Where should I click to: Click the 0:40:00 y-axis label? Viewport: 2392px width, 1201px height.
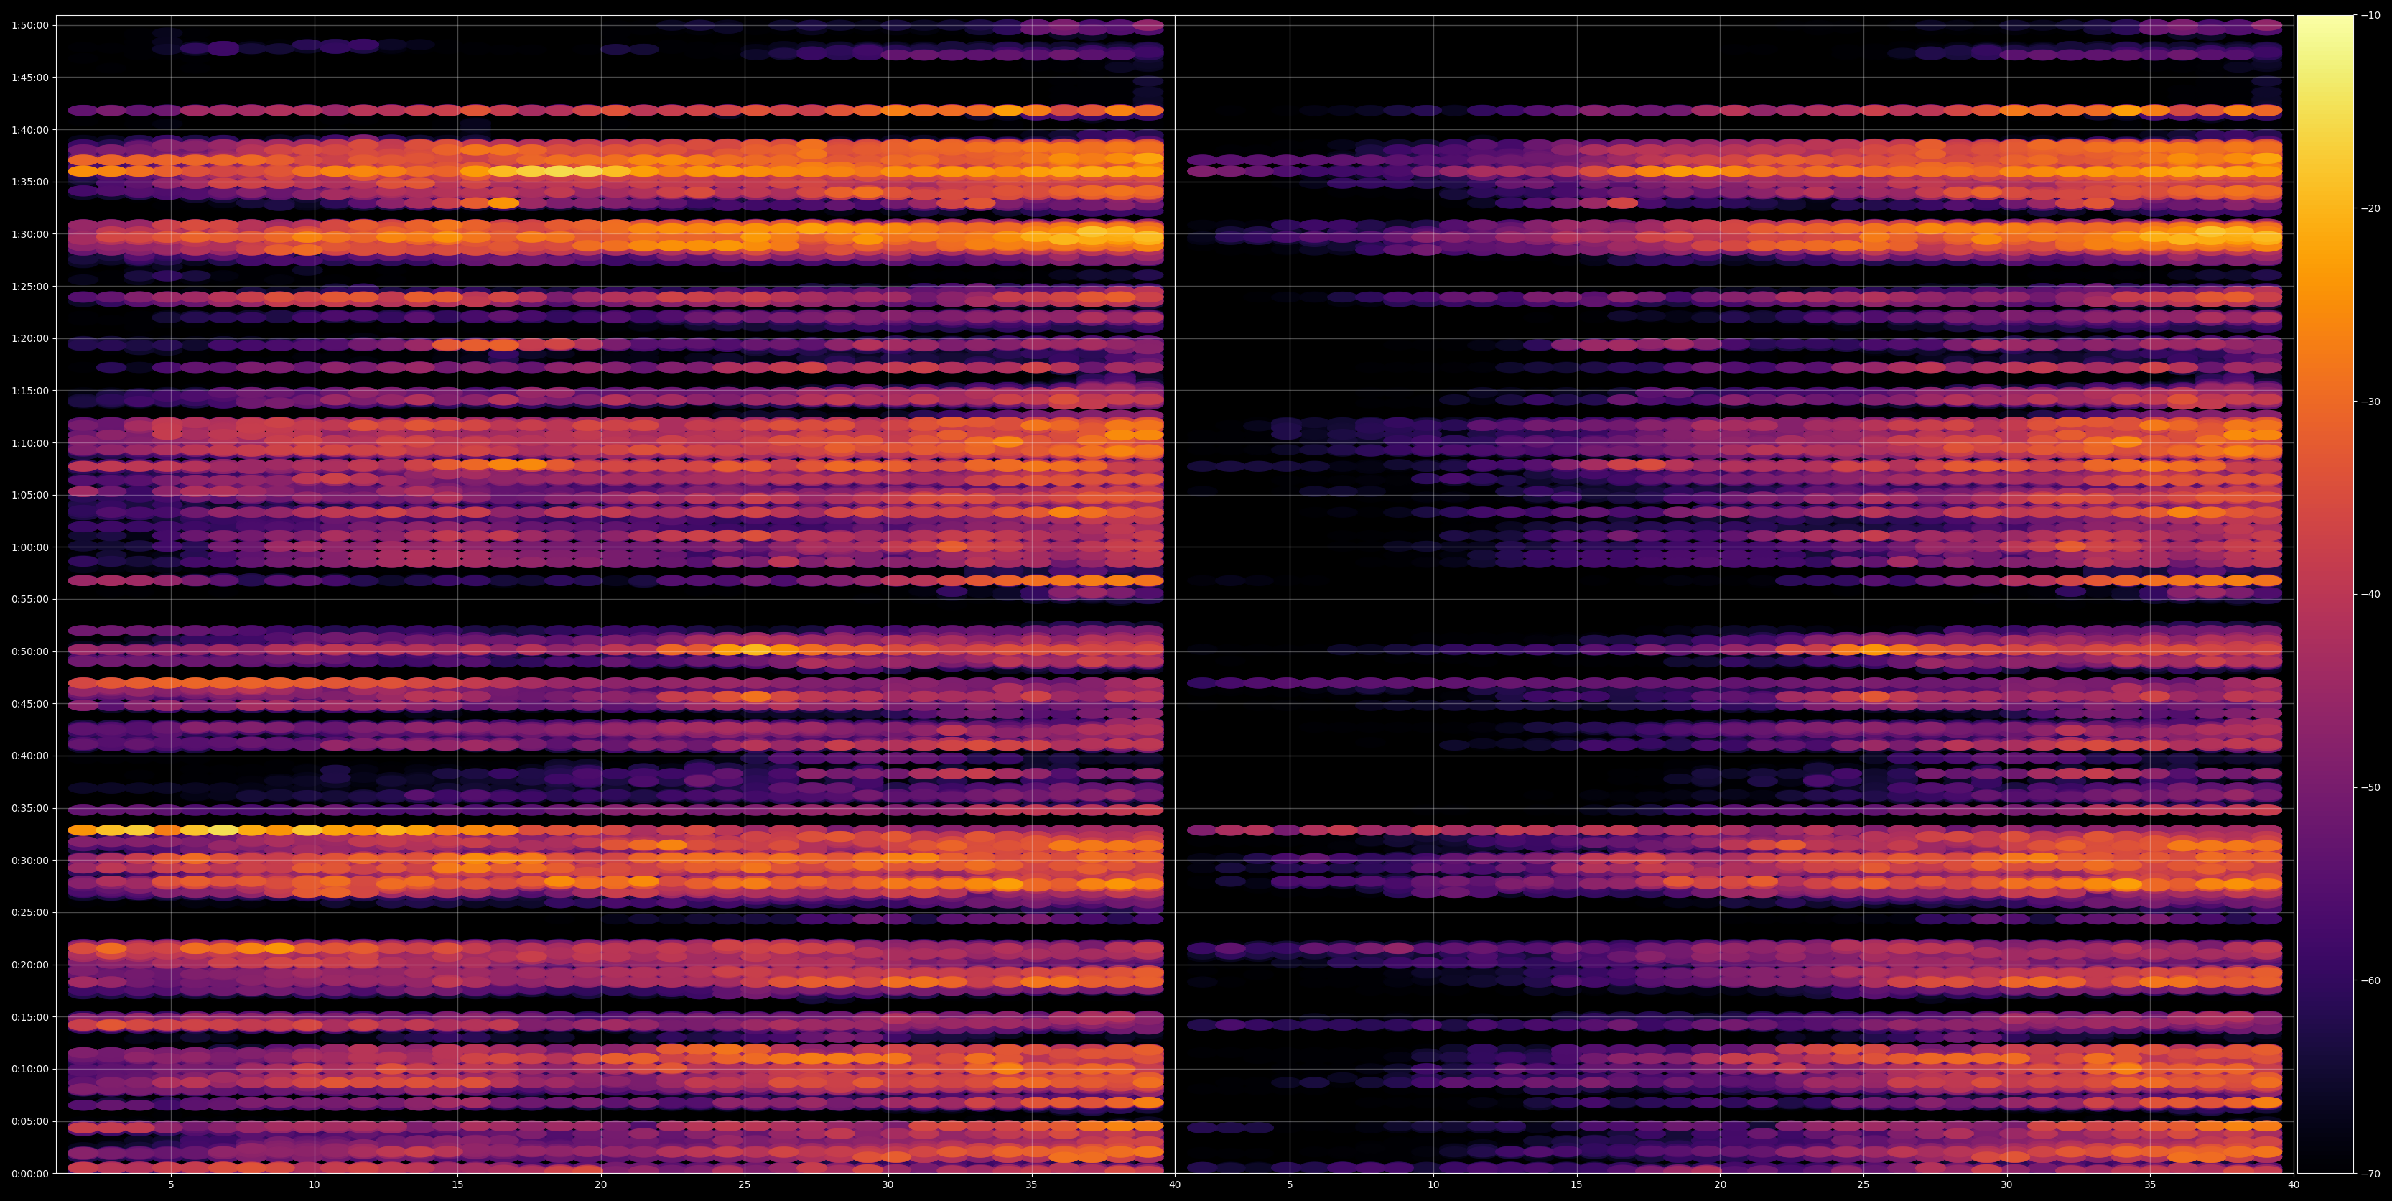pos(29,756)
